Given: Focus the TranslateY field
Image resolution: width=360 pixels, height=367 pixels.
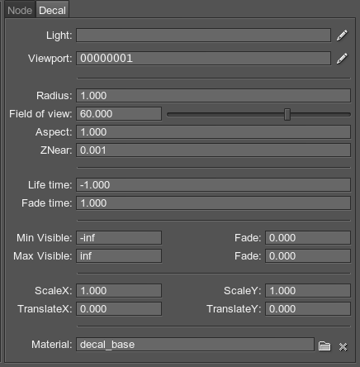Looking at the screenshot, I should click(x=308, y=309).
